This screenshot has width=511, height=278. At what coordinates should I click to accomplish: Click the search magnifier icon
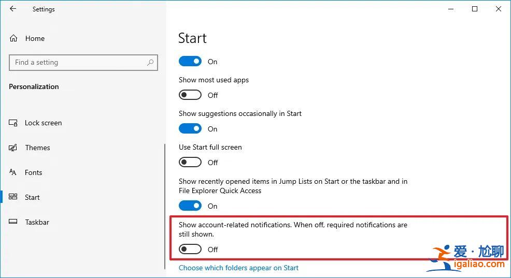[150, 63]
